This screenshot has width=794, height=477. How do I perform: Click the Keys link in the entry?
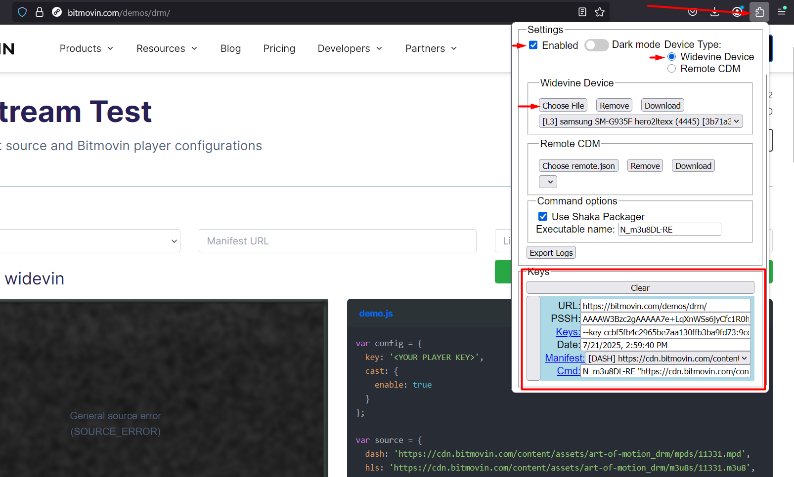coord(568,332)
